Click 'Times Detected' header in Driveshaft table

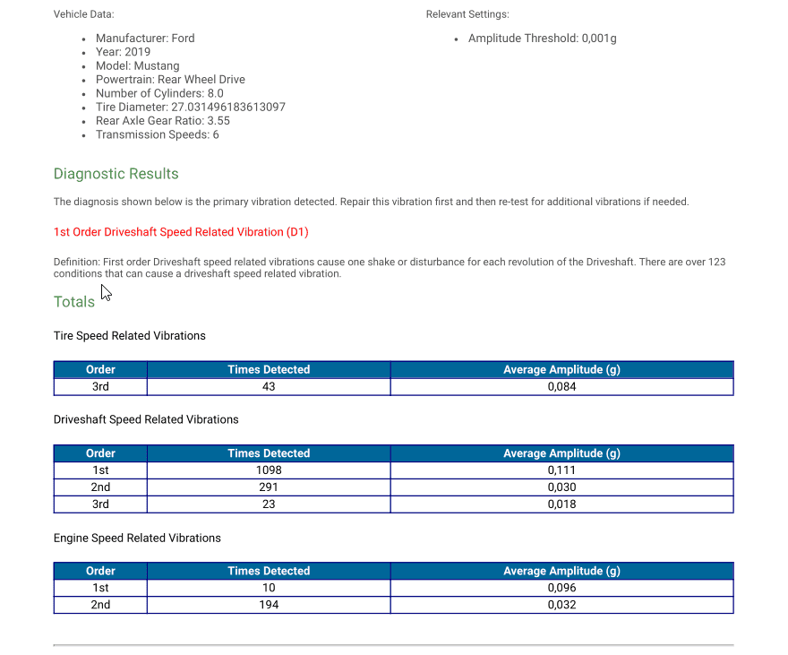[269, 453]
